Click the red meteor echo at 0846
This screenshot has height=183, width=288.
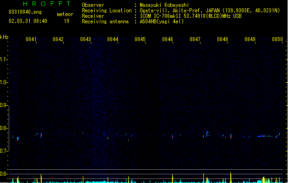[x=173, y=137]
